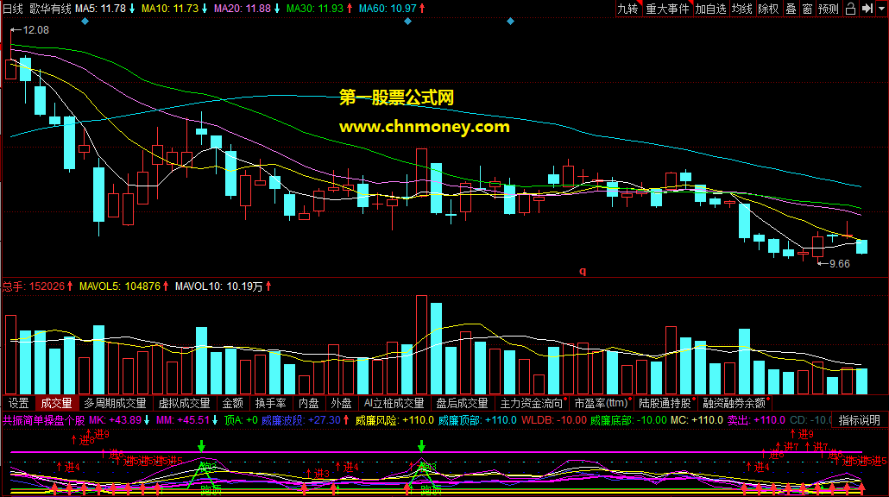
Task: Click the 指标说明 indicator description button
Action: 860,420
